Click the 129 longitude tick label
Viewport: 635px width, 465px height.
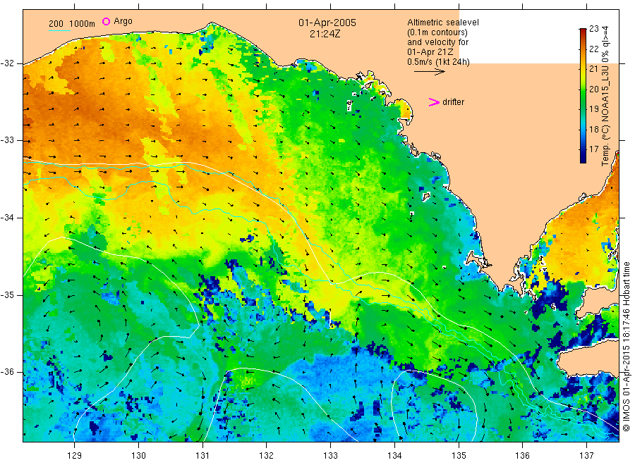point(74,456)
